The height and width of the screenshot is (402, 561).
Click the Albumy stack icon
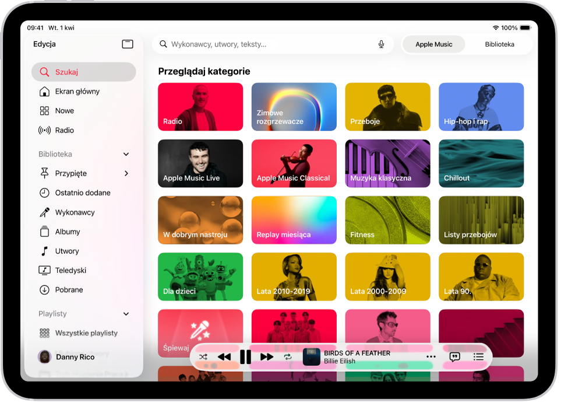(x=44, y=232)
